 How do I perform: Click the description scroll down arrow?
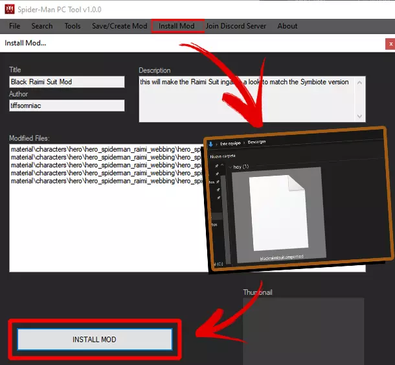(359, 116)
